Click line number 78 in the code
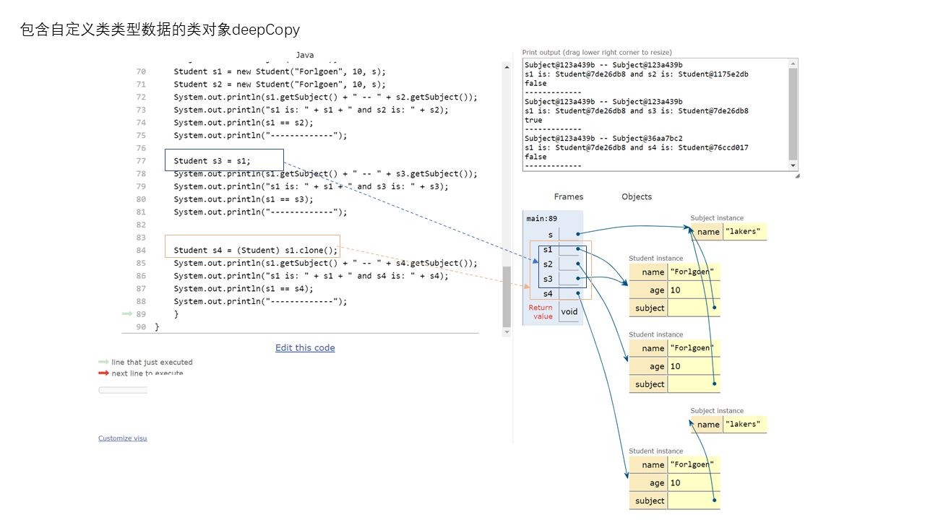 click(141, 174)
